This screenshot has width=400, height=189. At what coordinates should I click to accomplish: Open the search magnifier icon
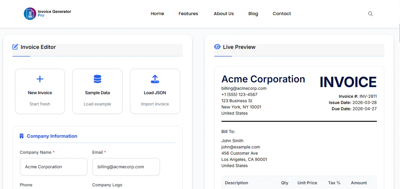click(370, 14)
